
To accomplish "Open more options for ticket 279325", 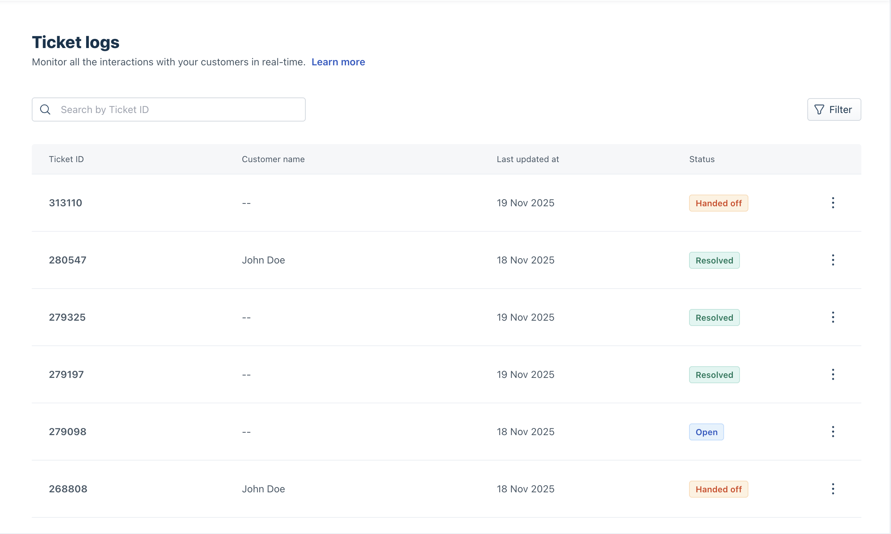I will tap(833, 318).
